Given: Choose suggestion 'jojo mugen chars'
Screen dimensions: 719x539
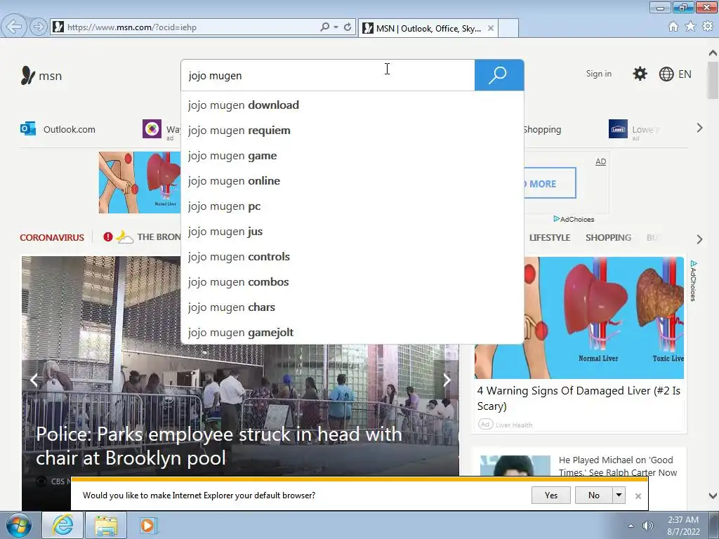Looking at the screenshot, I should coord(352,307).
